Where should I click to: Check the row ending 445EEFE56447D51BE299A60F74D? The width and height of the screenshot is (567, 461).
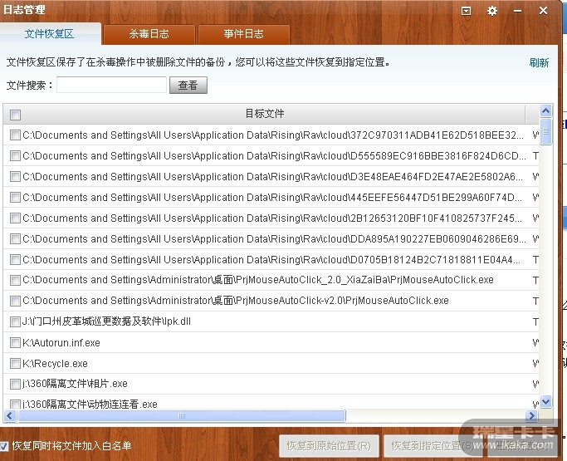[15, 197]
